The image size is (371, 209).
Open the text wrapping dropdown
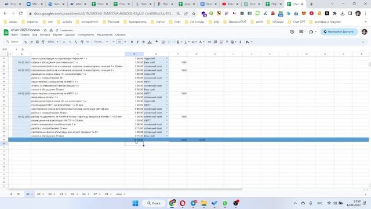point(194,42)
